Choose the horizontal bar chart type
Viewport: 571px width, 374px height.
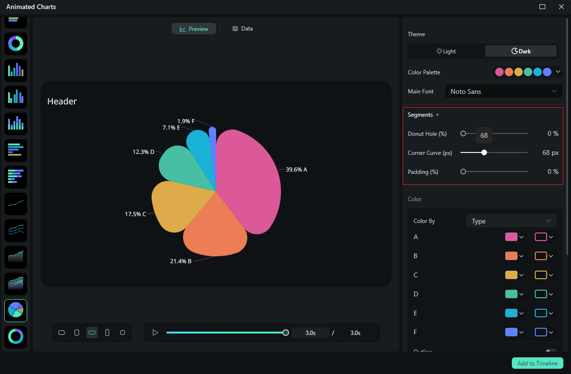click(x=16, y=150)
